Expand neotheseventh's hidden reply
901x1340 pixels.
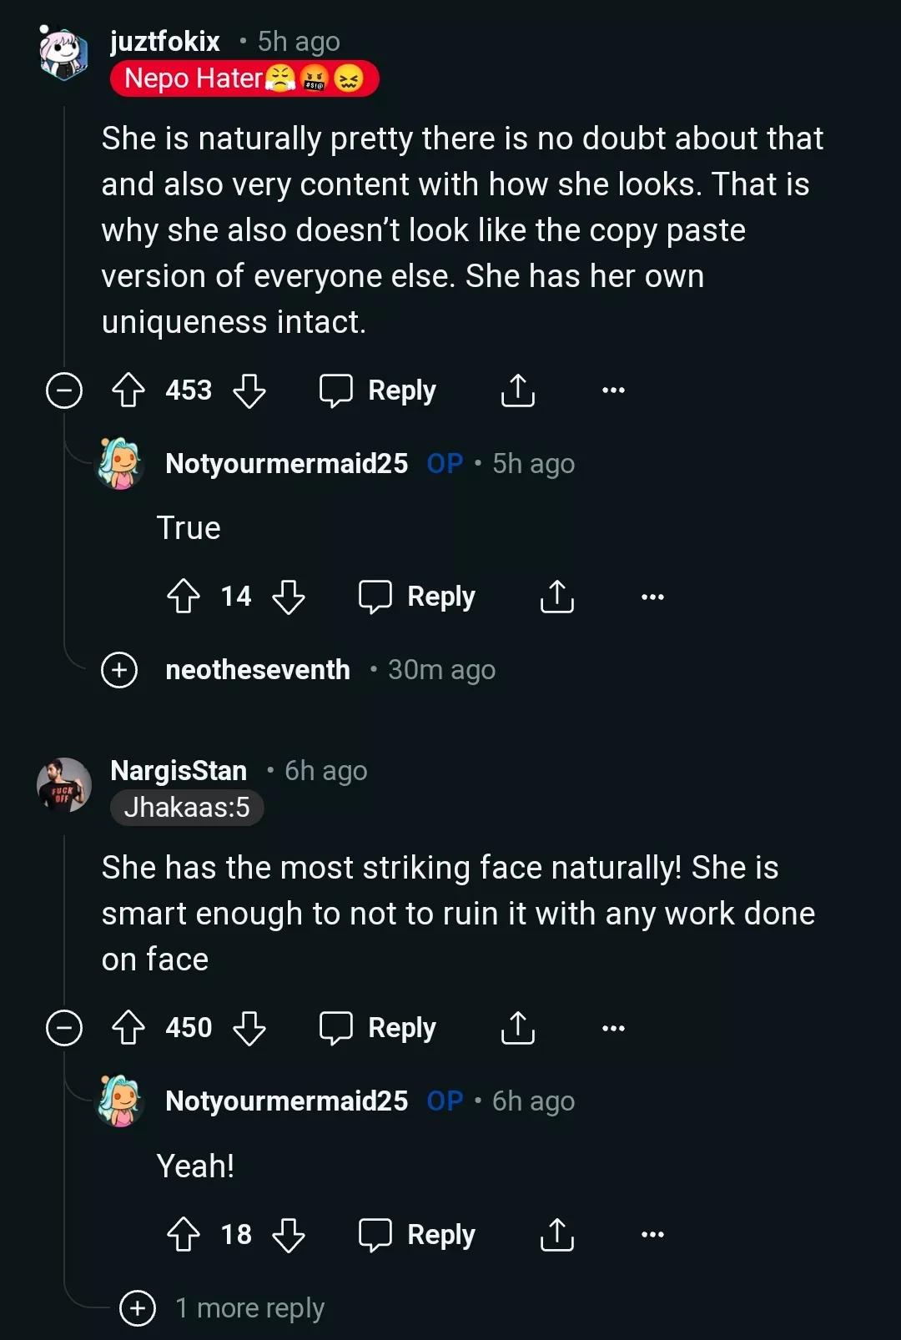(x=118, y=669)
